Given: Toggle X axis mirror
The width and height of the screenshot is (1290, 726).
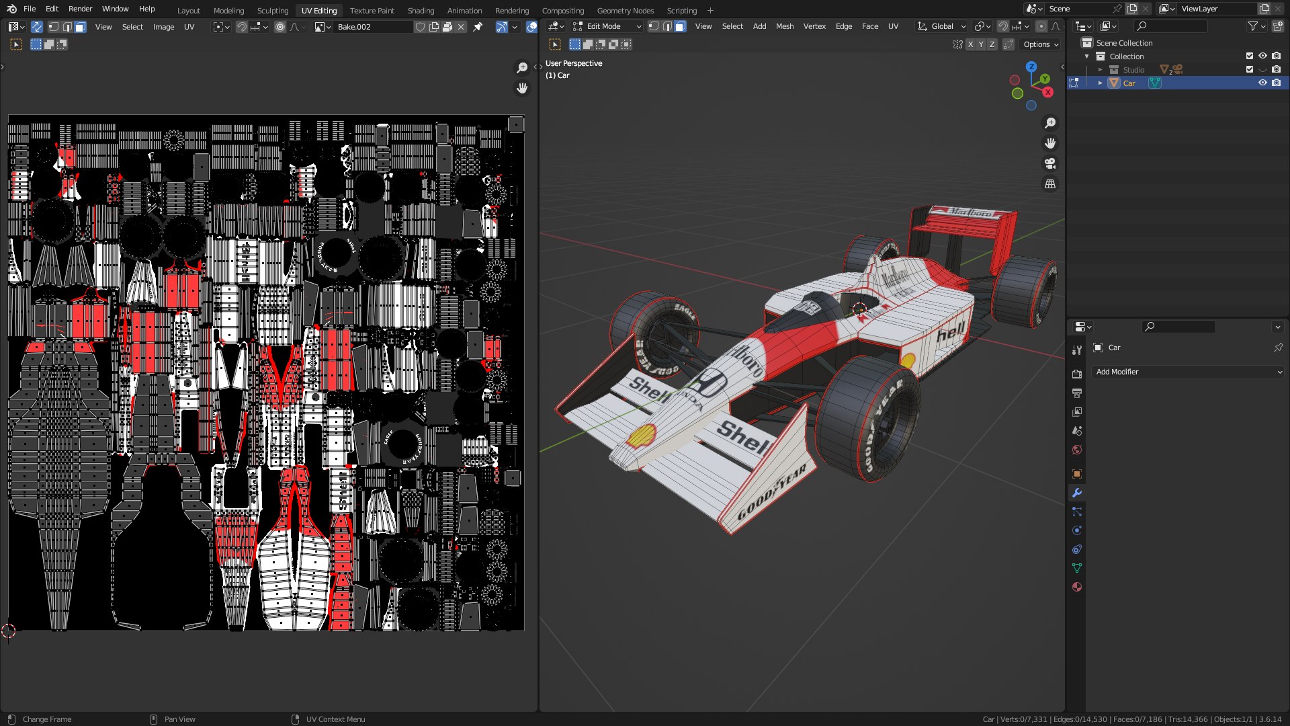Looking at the screenshot, I should pos(970,44).
